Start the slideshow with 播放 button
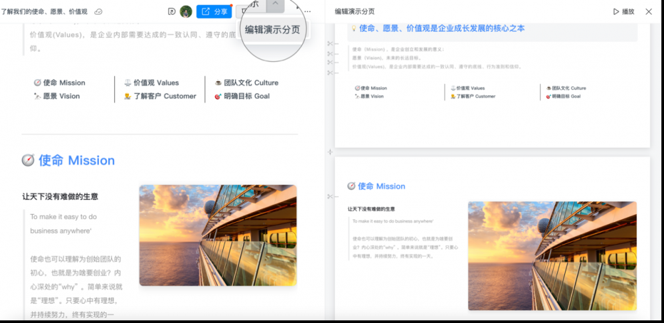This screenshot has width=664, height=323. click(623, 11)
